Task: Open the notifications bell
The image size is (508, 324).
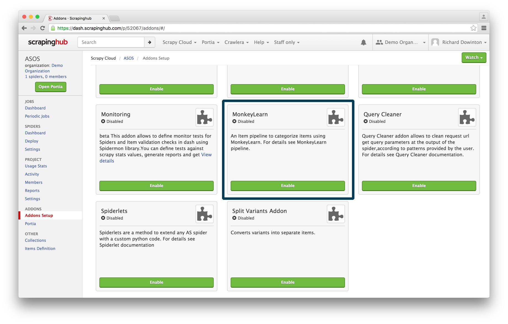Action: tap(363, 42)
